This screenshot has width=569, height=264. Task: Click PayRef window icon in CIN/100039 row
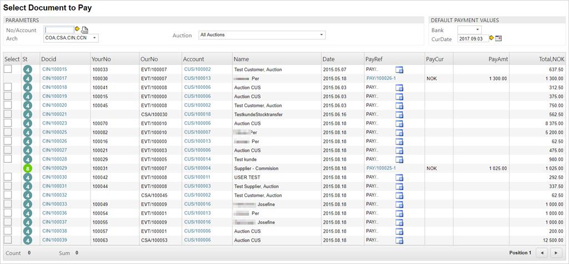(399, 240)
